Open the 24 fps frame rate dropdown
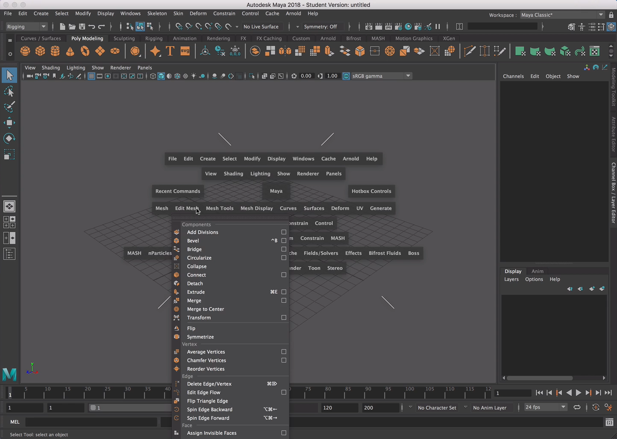The width and height of the screenshot is (617, 439). coord(563,407)
